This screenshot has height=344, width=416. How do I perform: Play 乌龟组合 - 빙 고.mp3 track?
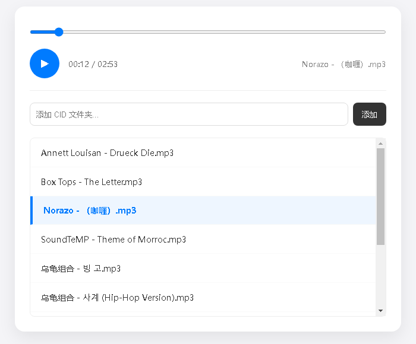click(81, 269)
